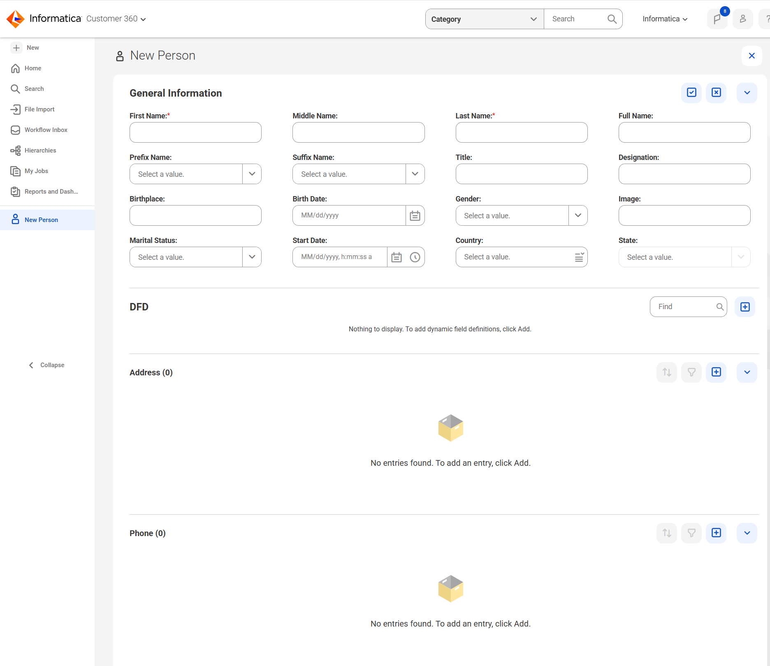The width and height of the screenshot is (770, 666).
Task: Click the cancel X icon in General Information
Action: pyautogui.click(x=716, y=92)
